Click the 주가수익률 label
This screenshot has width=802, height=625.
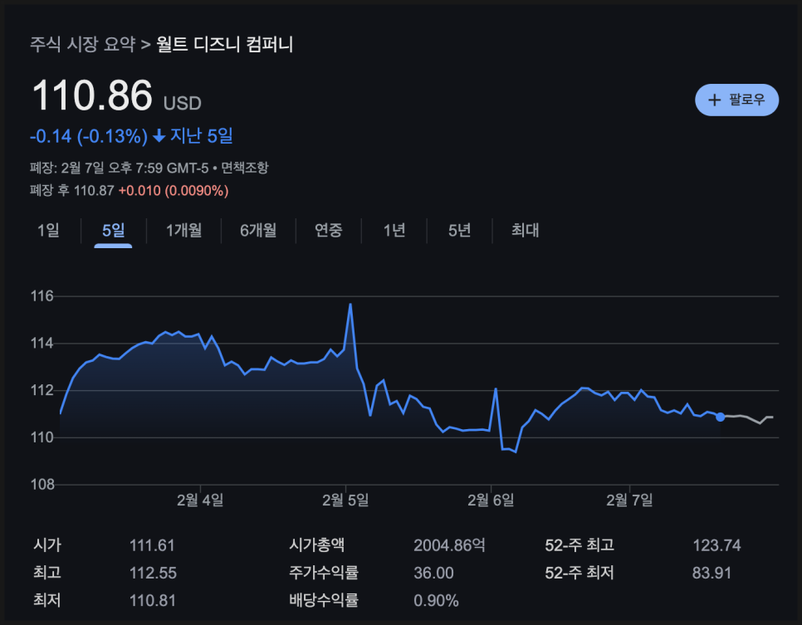pyautogui.click(x=324, y=573)
